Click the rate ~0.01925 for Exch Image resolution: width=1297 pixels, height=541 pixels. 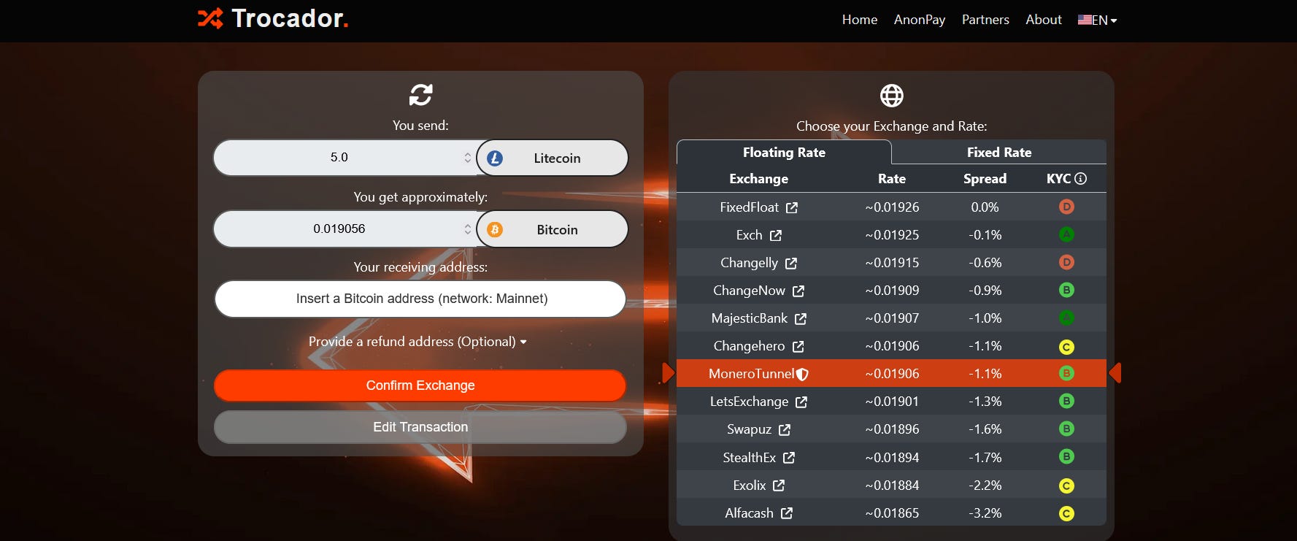[892, 235]
